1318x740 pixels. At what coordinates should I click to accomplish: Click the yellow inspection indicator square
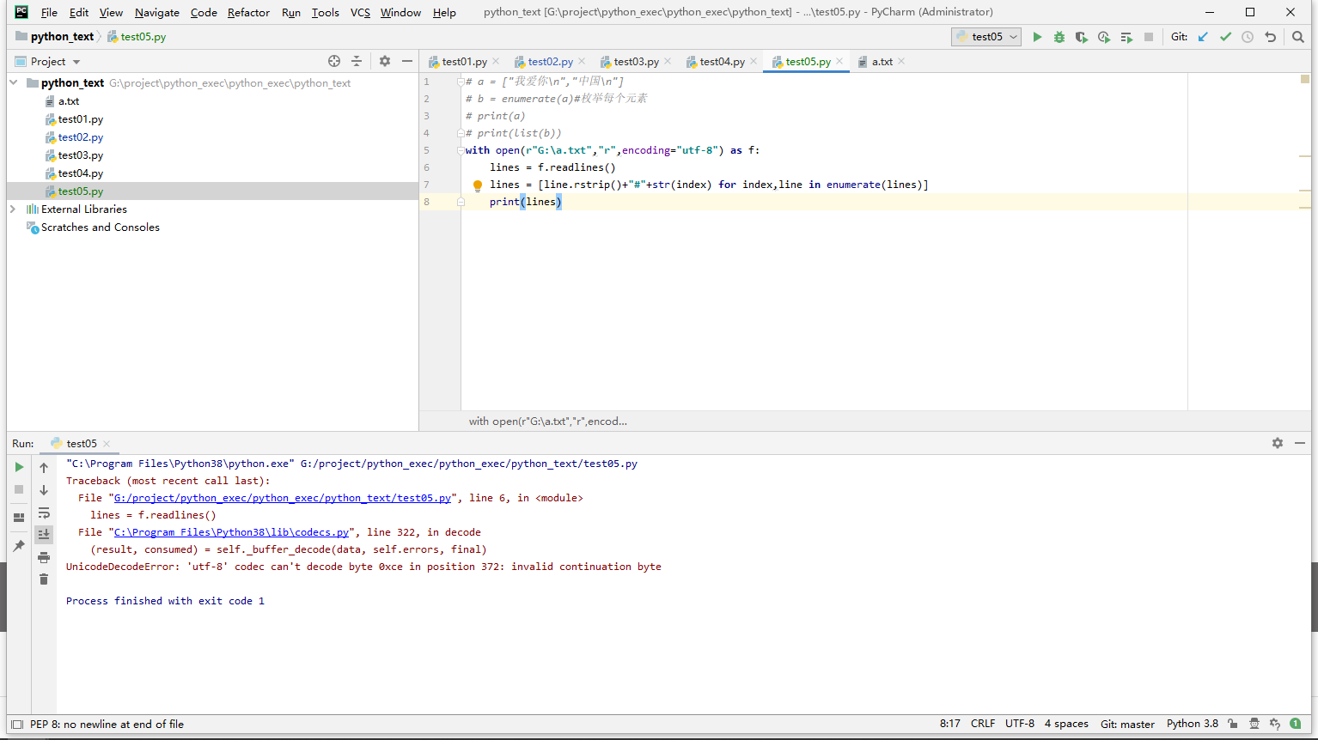pos(1305,79)
